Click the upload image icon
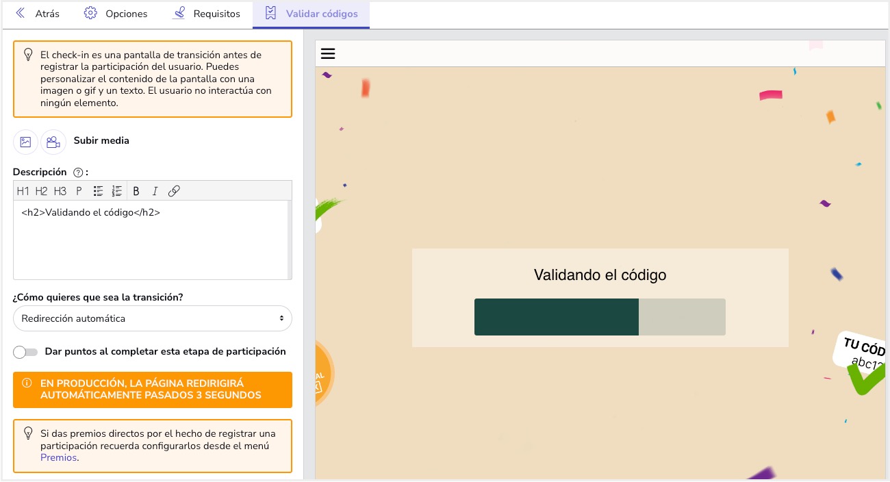Screen dimensions: 890x482 26,142
